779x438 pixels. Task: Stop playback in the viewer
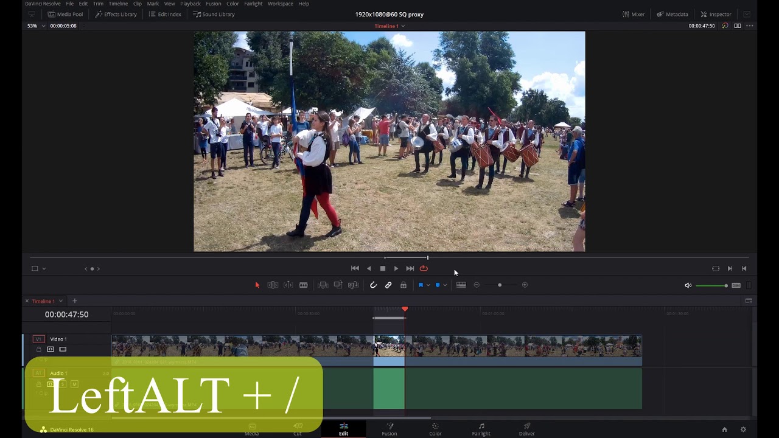383,268
